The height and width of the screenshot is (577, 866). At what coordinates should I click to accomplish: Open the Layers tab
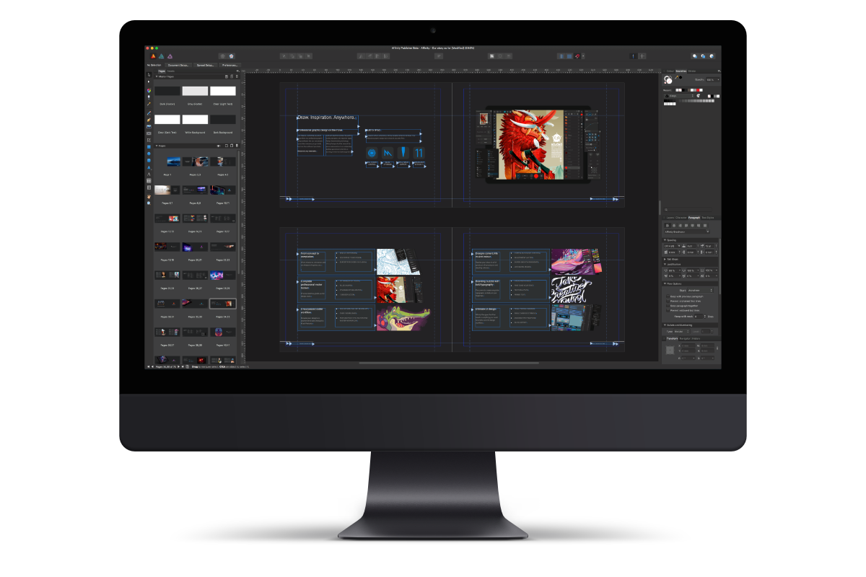pos(670,217)
